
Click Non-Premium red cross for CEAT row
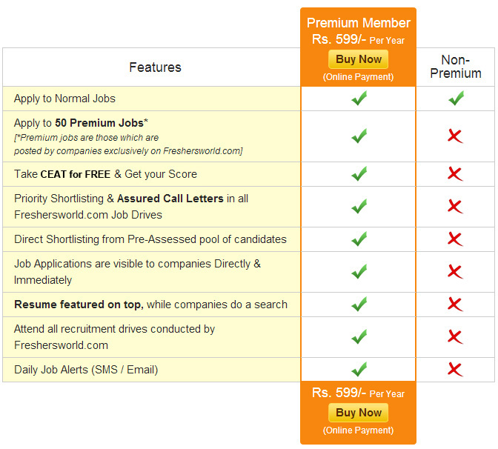pos(455,174)
